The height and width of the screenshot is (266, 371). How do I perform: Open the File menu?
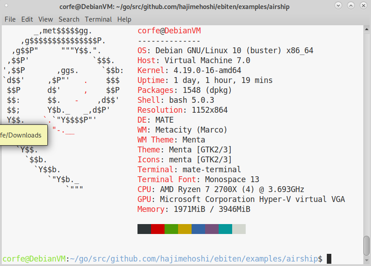point(10,19)
